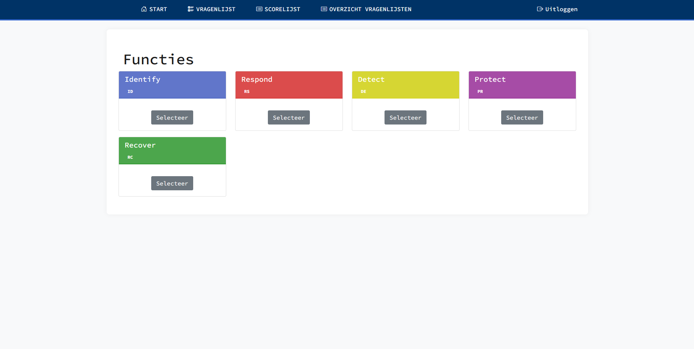Go to the VRAGENLIJST page
Screen dimensions: 694x349
(x=215, y=9)
